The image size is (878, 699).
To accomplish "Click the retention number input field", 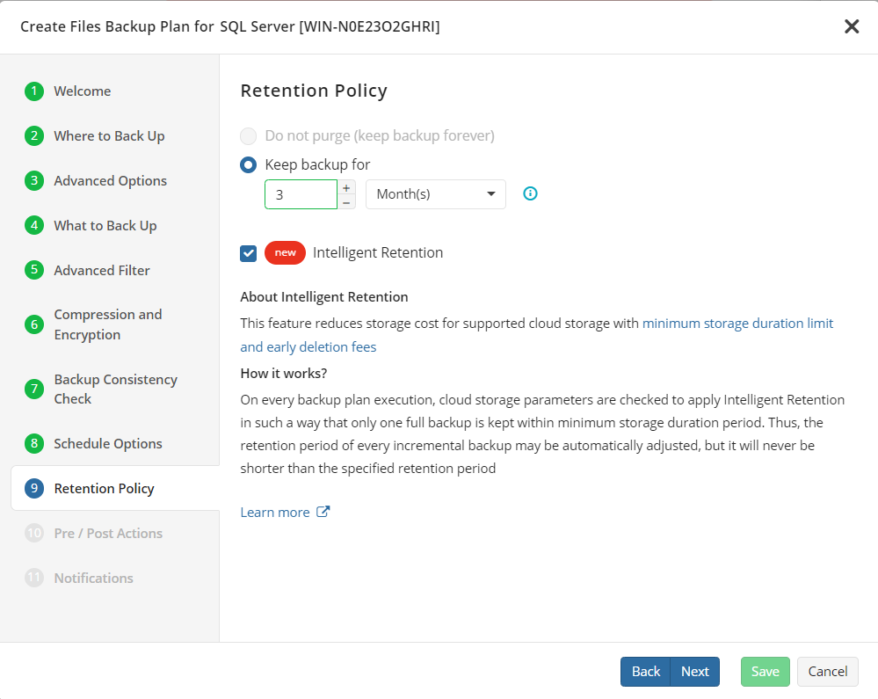I will pyautogui.click(x=301, y=194).
